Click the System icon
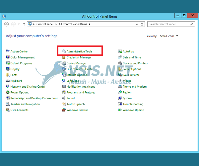Viewport: 199px width, 166px height. pos(120,98)
